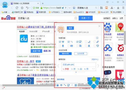The image size is (126, 90).
Task: Click the bear avatar in settings panel
Action: [61, 29]
